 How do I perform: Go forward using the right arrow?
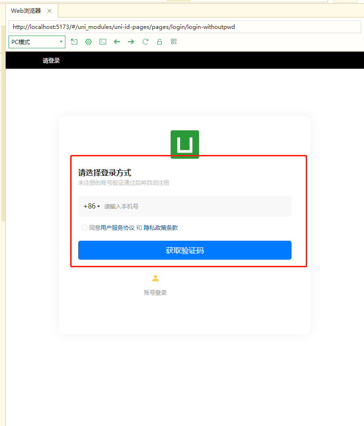pos(131,42)
